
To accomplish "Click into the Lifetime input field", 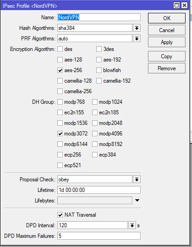I will click(x=99, y=190).
